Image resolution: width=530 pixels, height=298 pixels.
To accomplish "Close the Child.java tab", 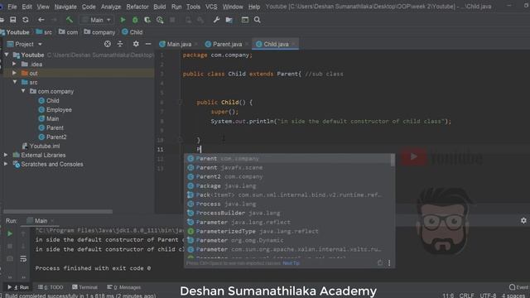I will tap(293, 44).
